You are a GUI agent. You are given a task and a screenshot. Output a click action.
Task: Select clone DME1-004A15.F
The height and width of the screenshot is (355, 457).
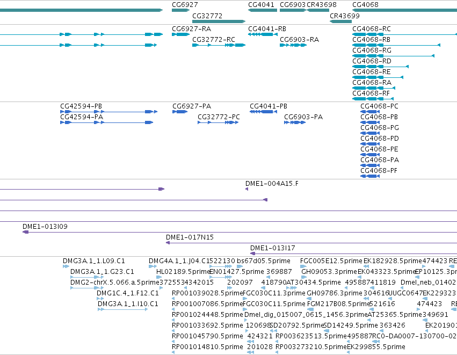(x=272, y=184)
